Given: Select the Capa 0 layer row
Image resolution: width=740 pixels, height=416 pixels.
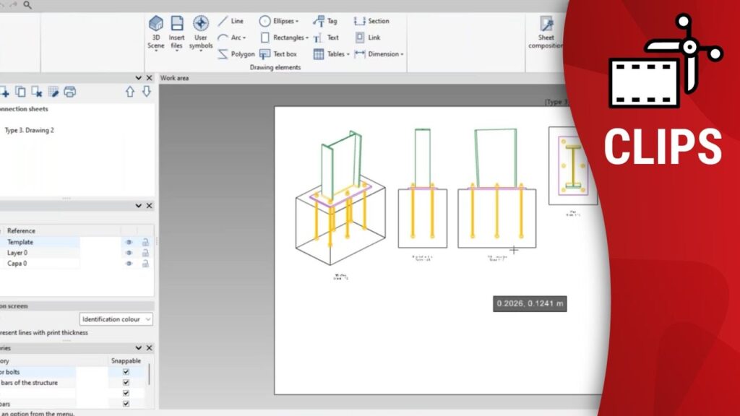Looking at the screenshot, I should pos(43,264).
